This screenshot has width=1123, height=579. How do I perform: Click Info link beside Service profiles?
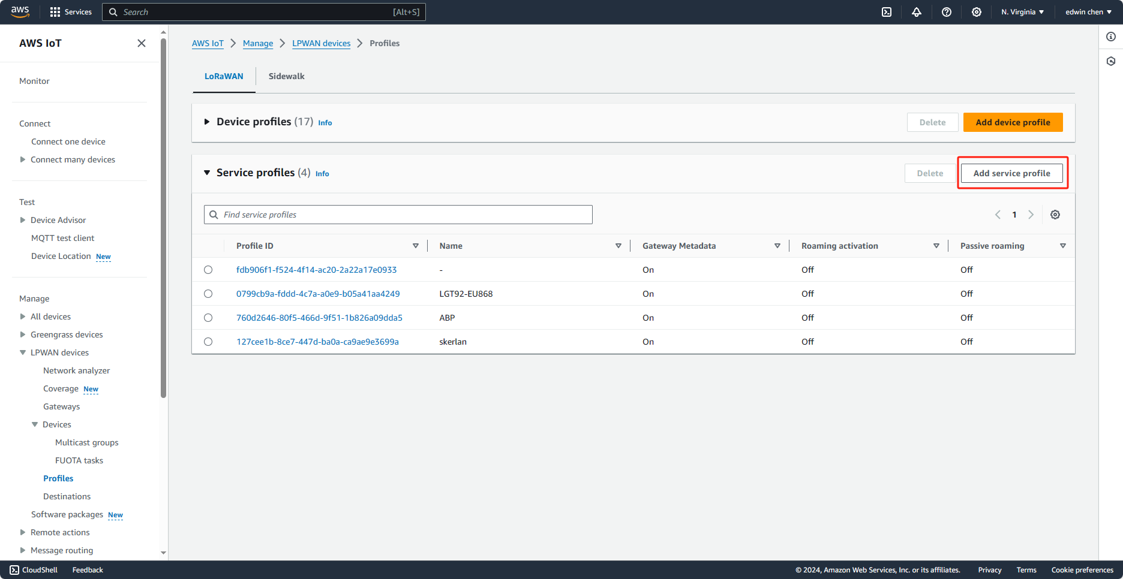[x=322, y=174]
